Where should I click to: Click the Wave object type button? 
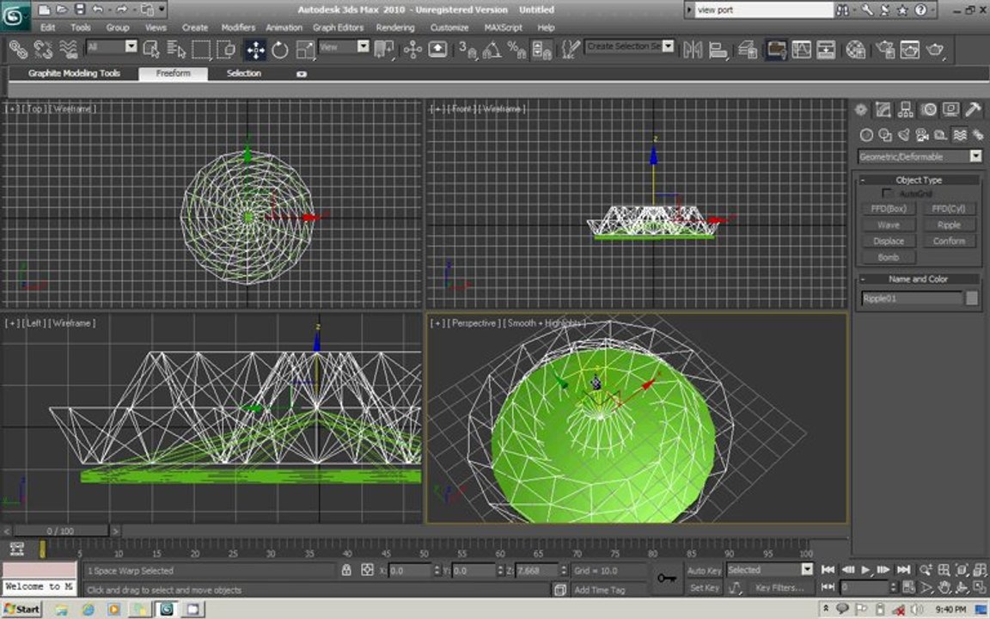(x=889, y=225)
